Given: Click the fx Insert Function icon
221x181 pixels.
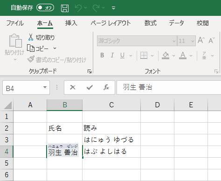Looking at the screenshot, I should tap(106, 87).
